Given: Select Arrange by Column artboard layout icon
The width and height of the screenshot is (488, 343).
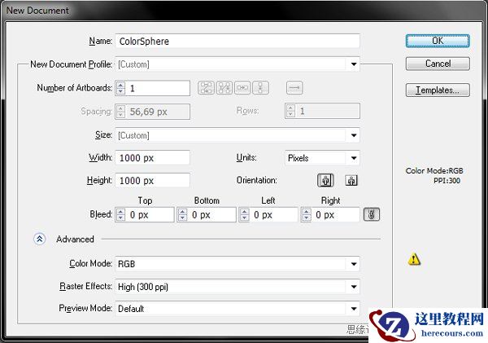Looking at the screenshot, I should pos(260,88).
